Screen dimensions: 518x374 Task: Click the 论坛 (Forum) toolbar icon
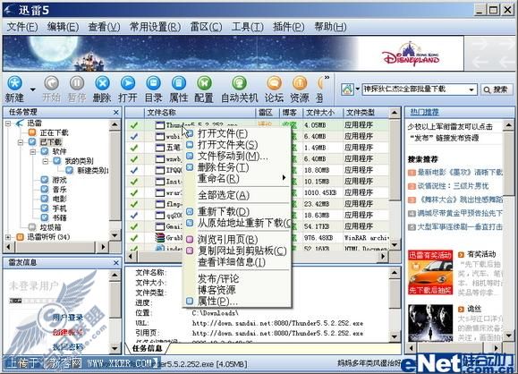274,83
